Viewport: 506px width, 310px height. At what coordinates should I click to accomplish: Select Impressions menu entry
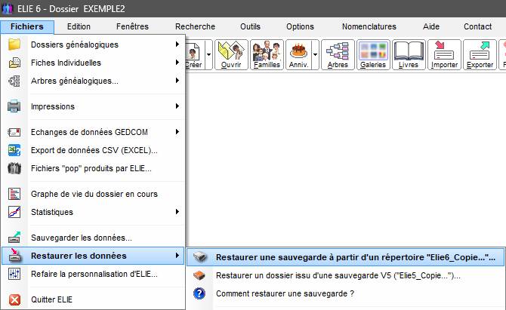pyautogui.click(x=93, y=106)
